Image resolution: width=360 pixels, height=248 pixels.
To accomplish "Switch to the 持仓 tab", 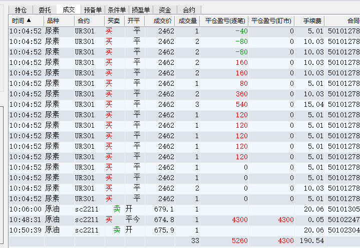I will 21,9.
